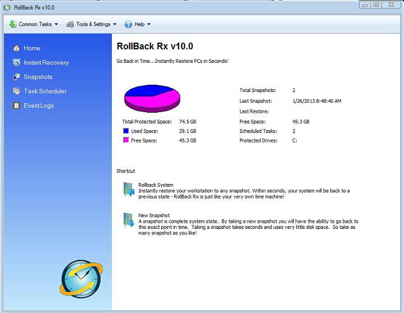The width and height of the screenshot is (404, 313).
Task: Open the Help menu
Action: (138, 24)
